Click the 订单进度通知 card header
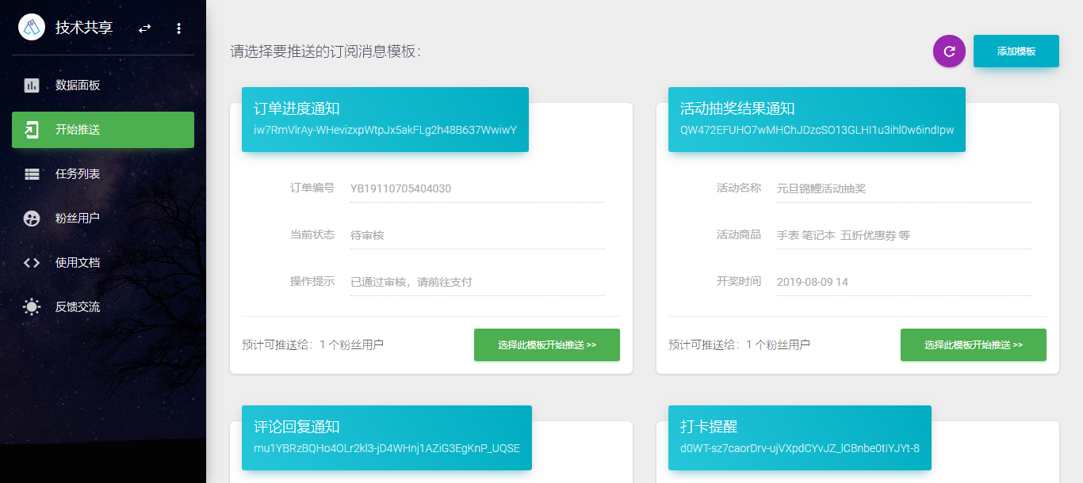This screenshot has height=483, width=1083. [x=385, y=120]
